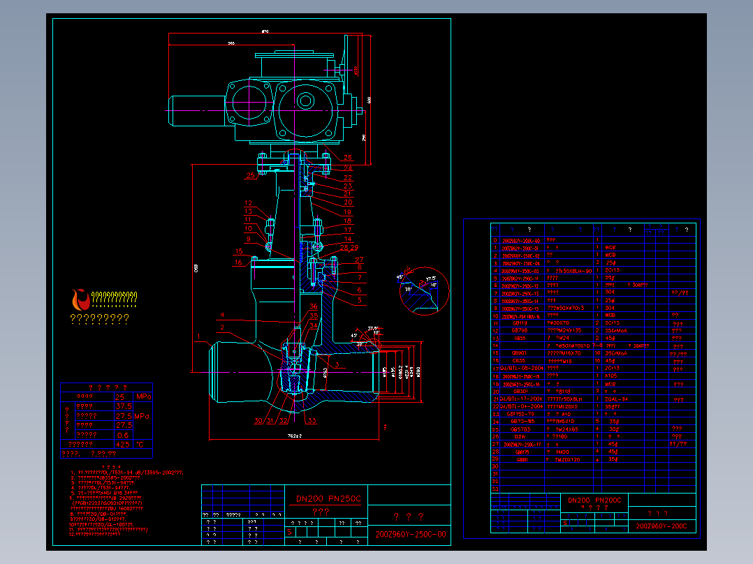
Task: Select M20X120 specification in row 29
Action: [568, 459]
